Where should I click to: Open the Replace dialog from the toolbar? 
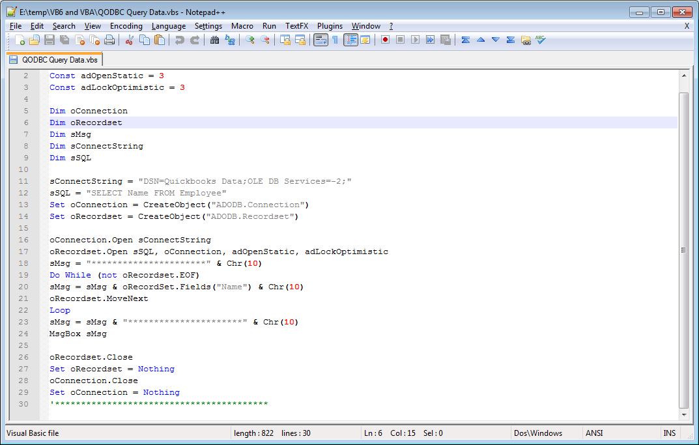click(x=229, y=40)
